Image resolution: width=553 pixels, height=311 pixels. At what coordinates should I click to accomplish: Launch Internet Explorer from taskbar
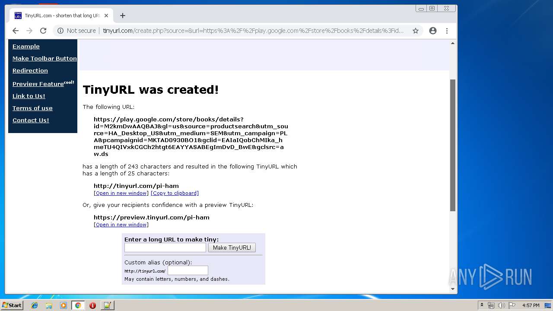coord(35,305)
